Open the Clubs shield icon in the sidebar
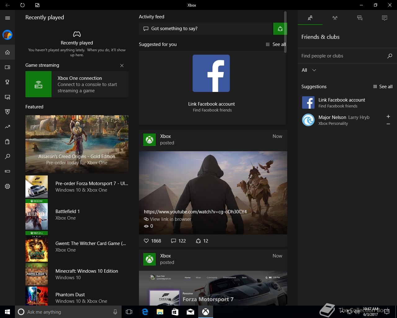397x318 pixels. (7, 112)
